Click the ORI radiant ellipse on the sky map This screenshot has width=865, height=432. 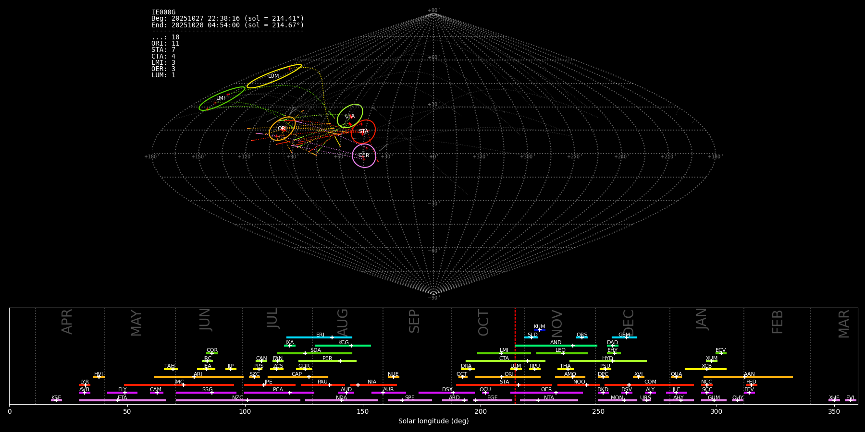tap(282, 129)
